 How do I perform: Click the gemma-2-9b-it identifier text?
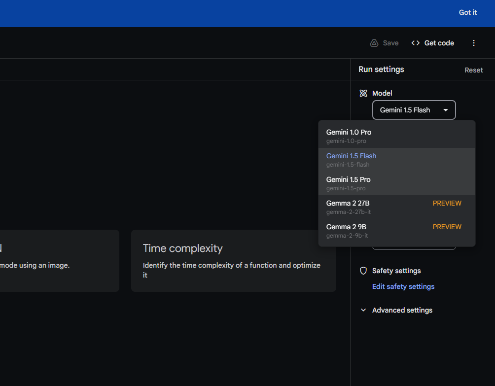347,236
